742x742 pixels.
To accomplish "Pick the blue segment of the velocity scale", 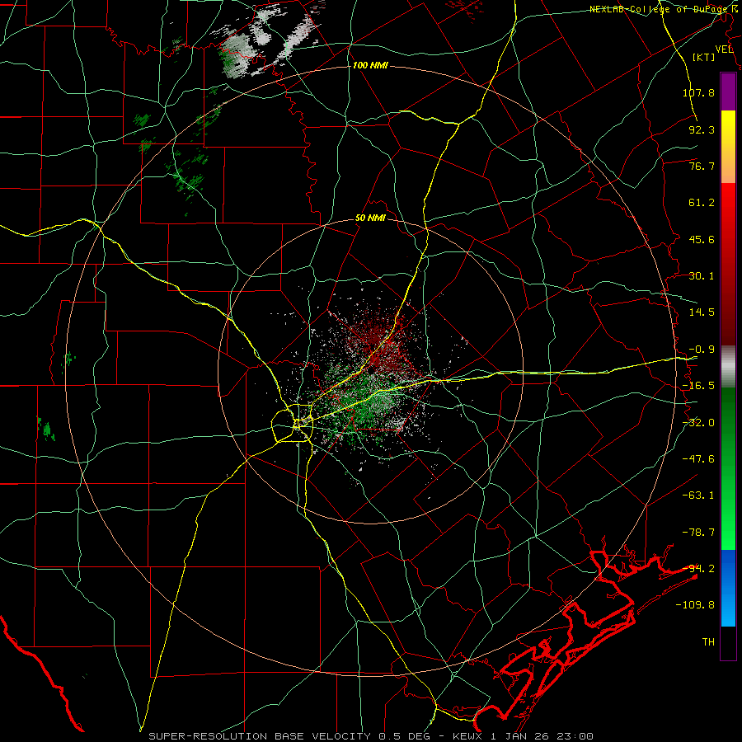I will point(728,588).
